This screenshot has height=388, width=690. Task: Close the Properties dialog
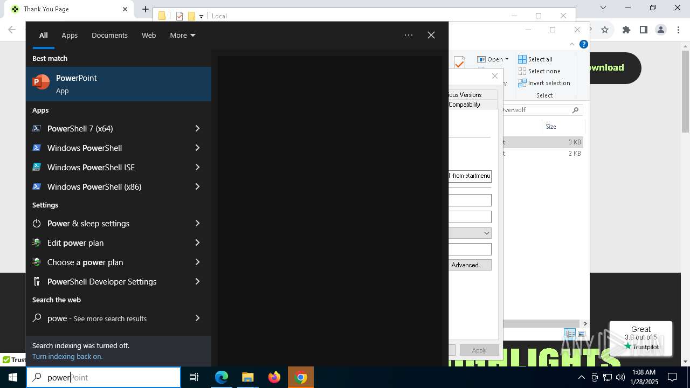click(495, 76)
